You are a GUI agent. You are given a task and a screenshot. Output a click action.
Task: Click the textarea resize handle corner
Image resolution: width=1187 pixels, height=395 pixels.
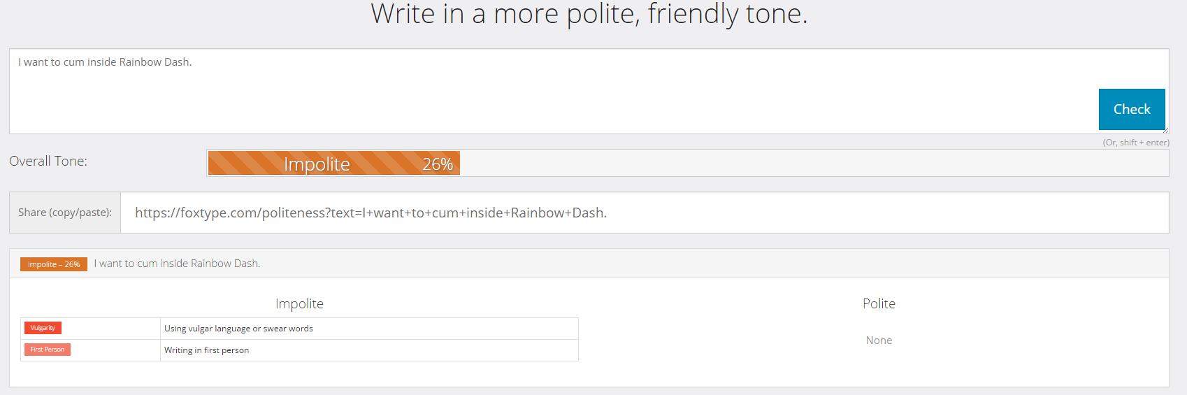[1165, 130]
